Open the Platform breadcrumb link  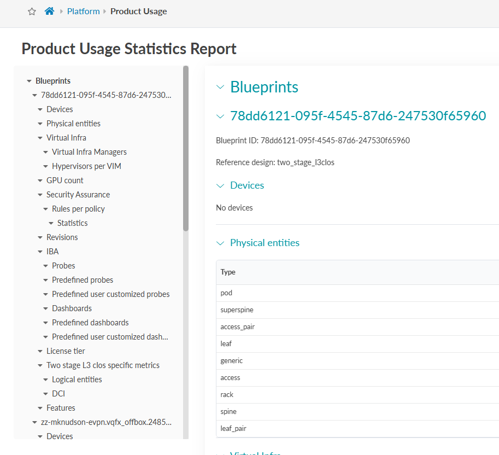tap(83, 11)
